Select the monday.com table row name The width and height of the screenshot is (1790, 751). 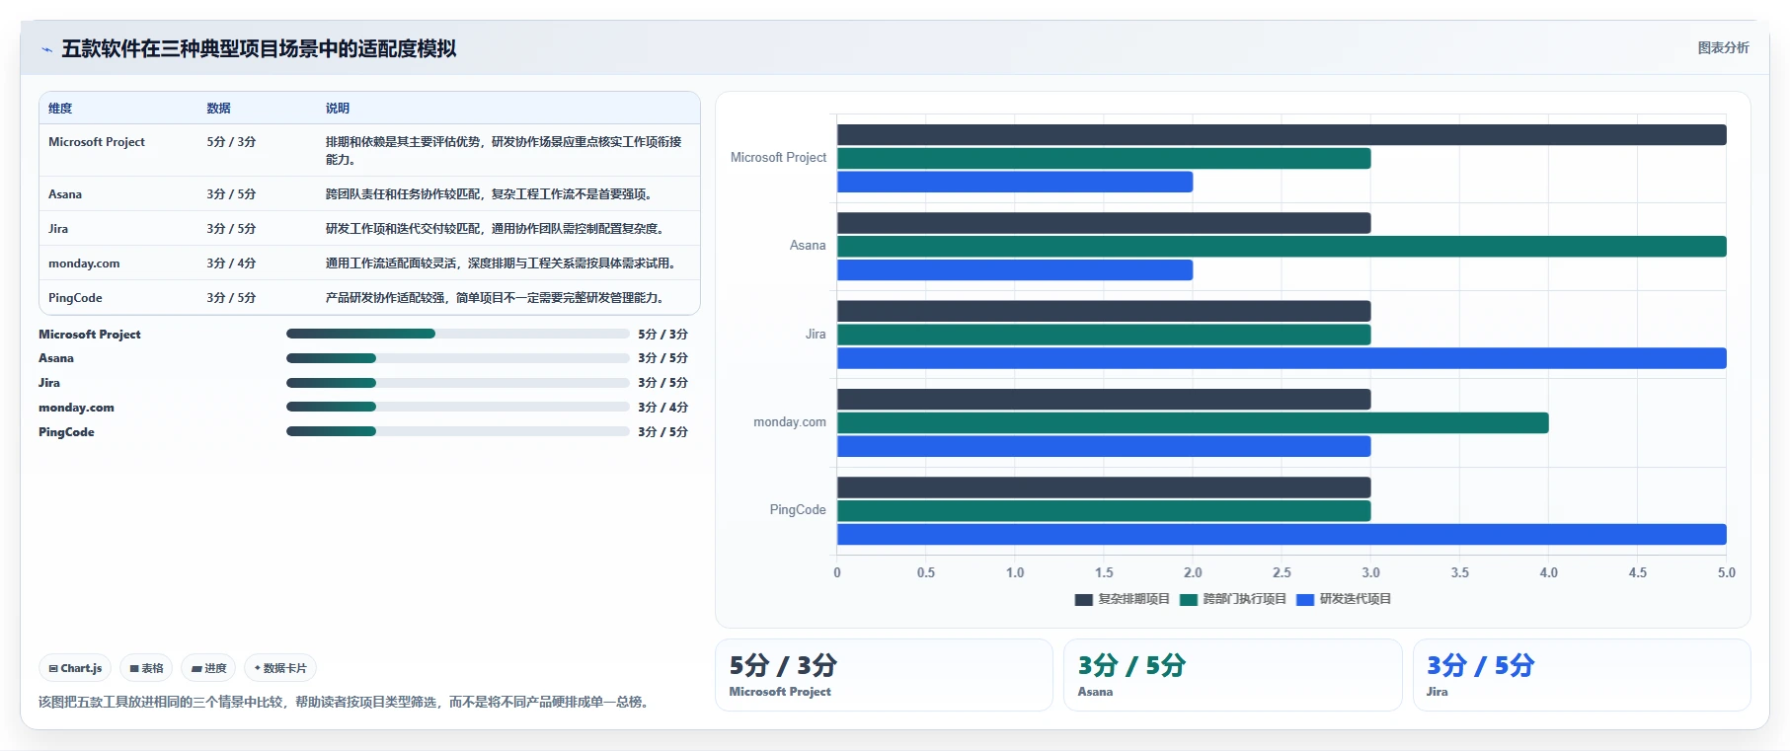(84, 263)
